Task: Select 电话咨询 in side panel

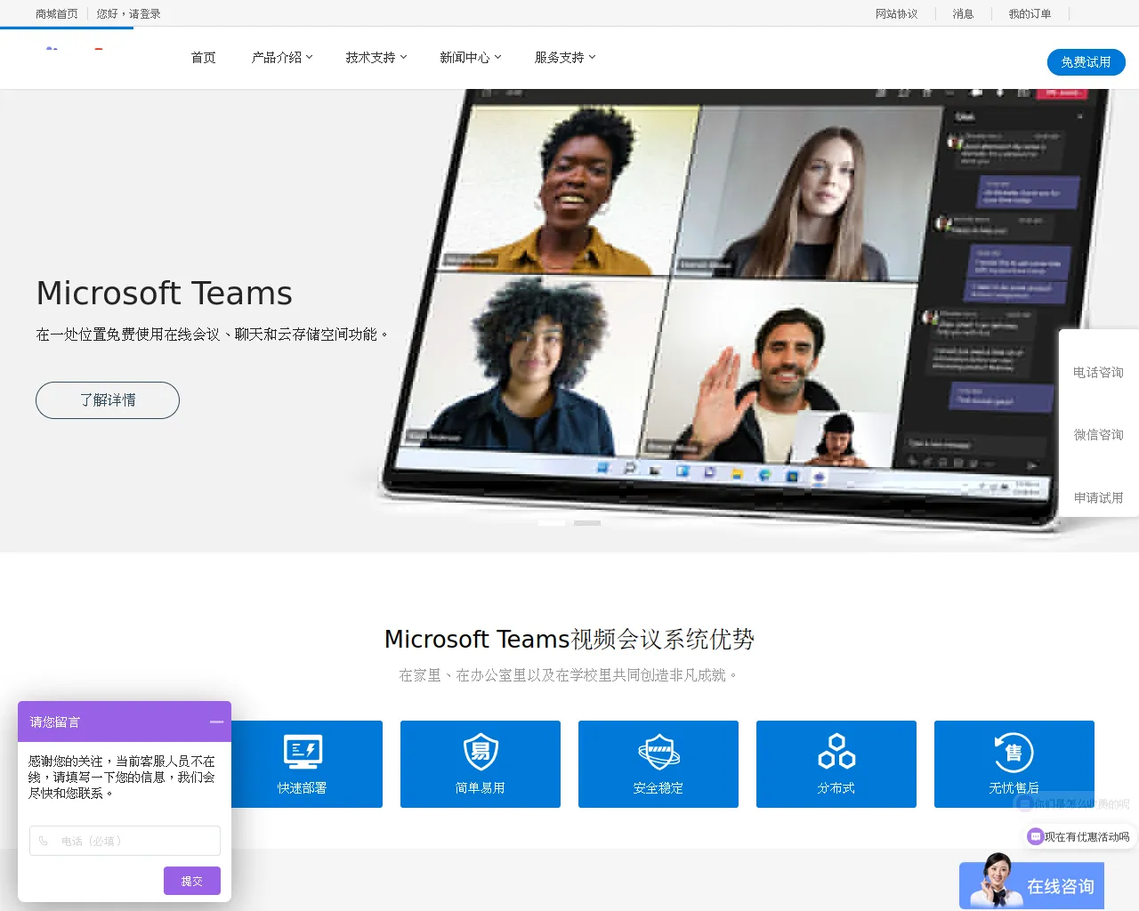Action: [1098, 372]
